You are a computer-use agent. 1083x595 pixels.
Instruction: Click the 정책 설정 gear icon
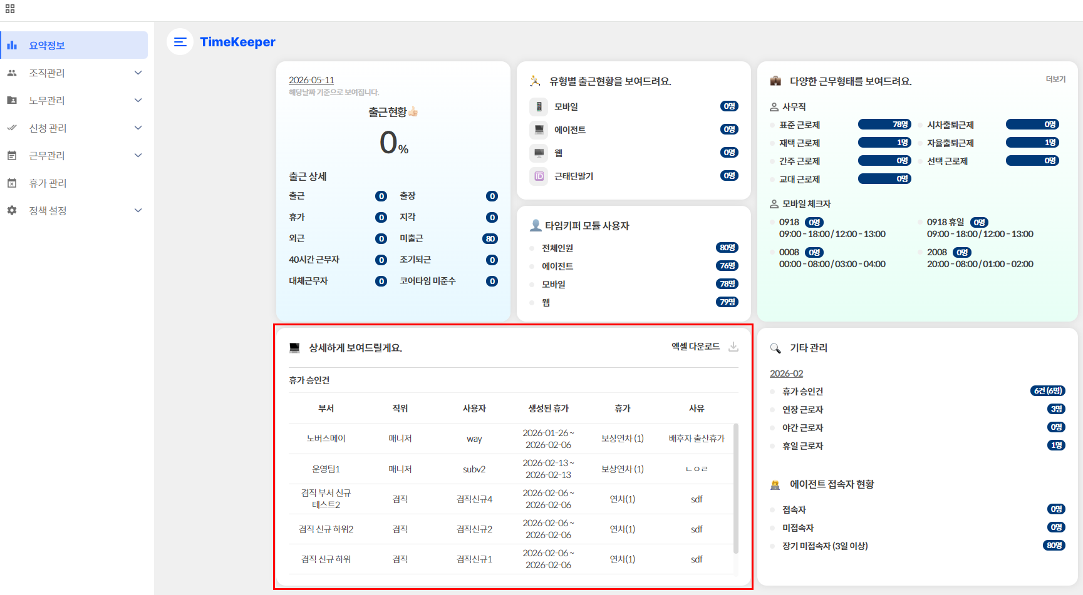pyautogui.click(x=12, y=210)
